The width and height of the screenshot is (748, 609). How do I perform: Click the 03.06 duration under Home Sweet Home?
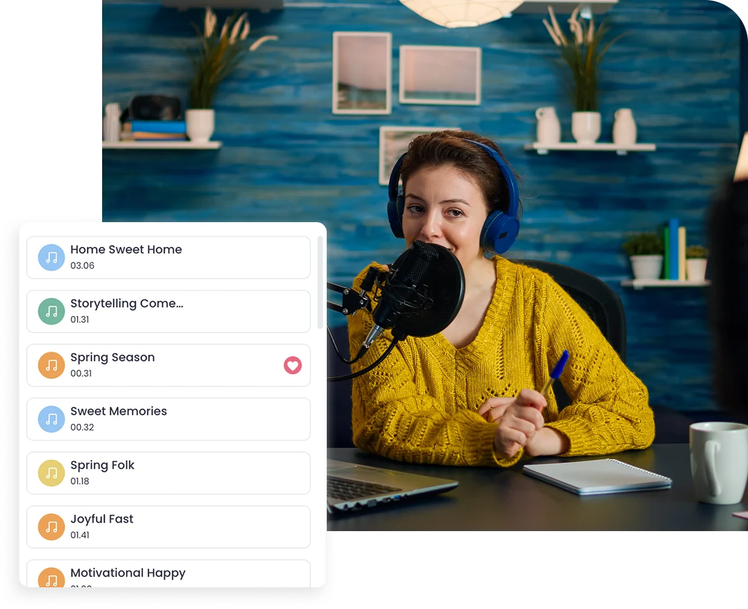coord(82,266)
